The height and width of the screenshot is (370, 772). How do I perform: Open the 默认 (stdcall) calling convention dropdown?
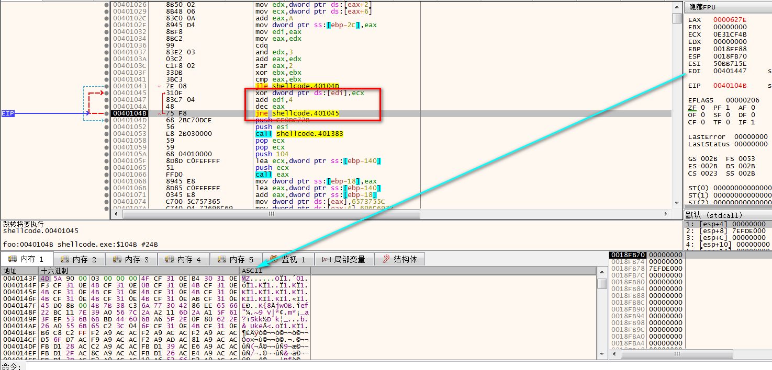pyautogui.click(x=728, y=215)
